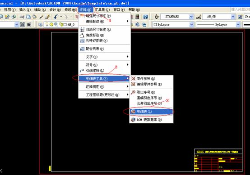Open the Layer Properties Manager icon
Screen dimensions: 250x175
point(40,24)
